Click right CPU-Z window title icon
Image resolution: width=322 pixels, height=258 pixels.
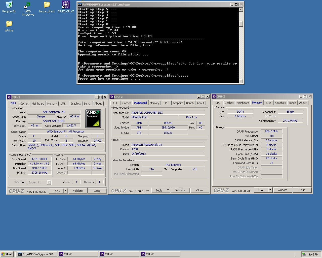point(214,96)
